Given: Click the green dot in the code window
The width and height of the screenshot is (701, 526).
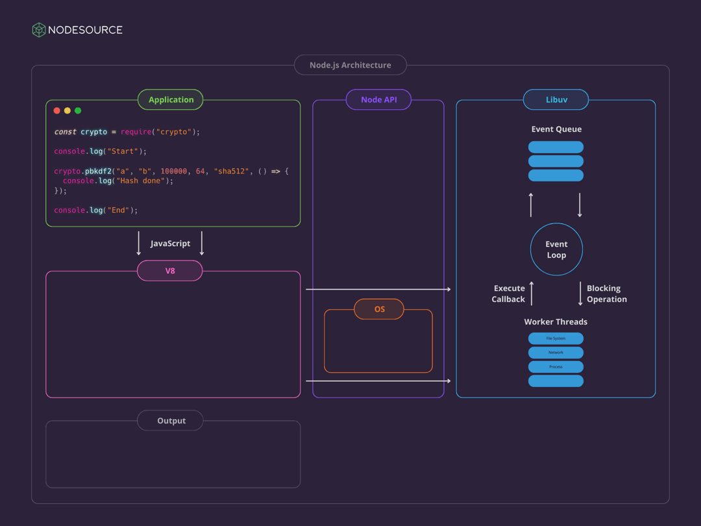Looking at the screenshot, I should click(x=78, y=111).
